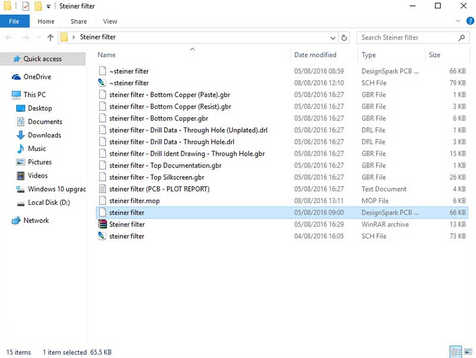The width and height of the screenshot is (476, 358).
Task: Switch to Details view in status bar
Action: tap(456, 352)
